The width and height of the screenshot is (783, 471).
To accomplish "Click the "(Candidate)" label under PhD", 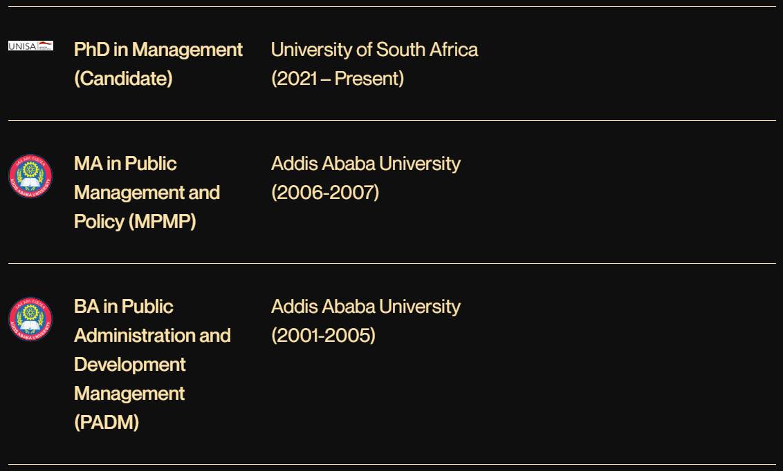I will tap(123, 79).
